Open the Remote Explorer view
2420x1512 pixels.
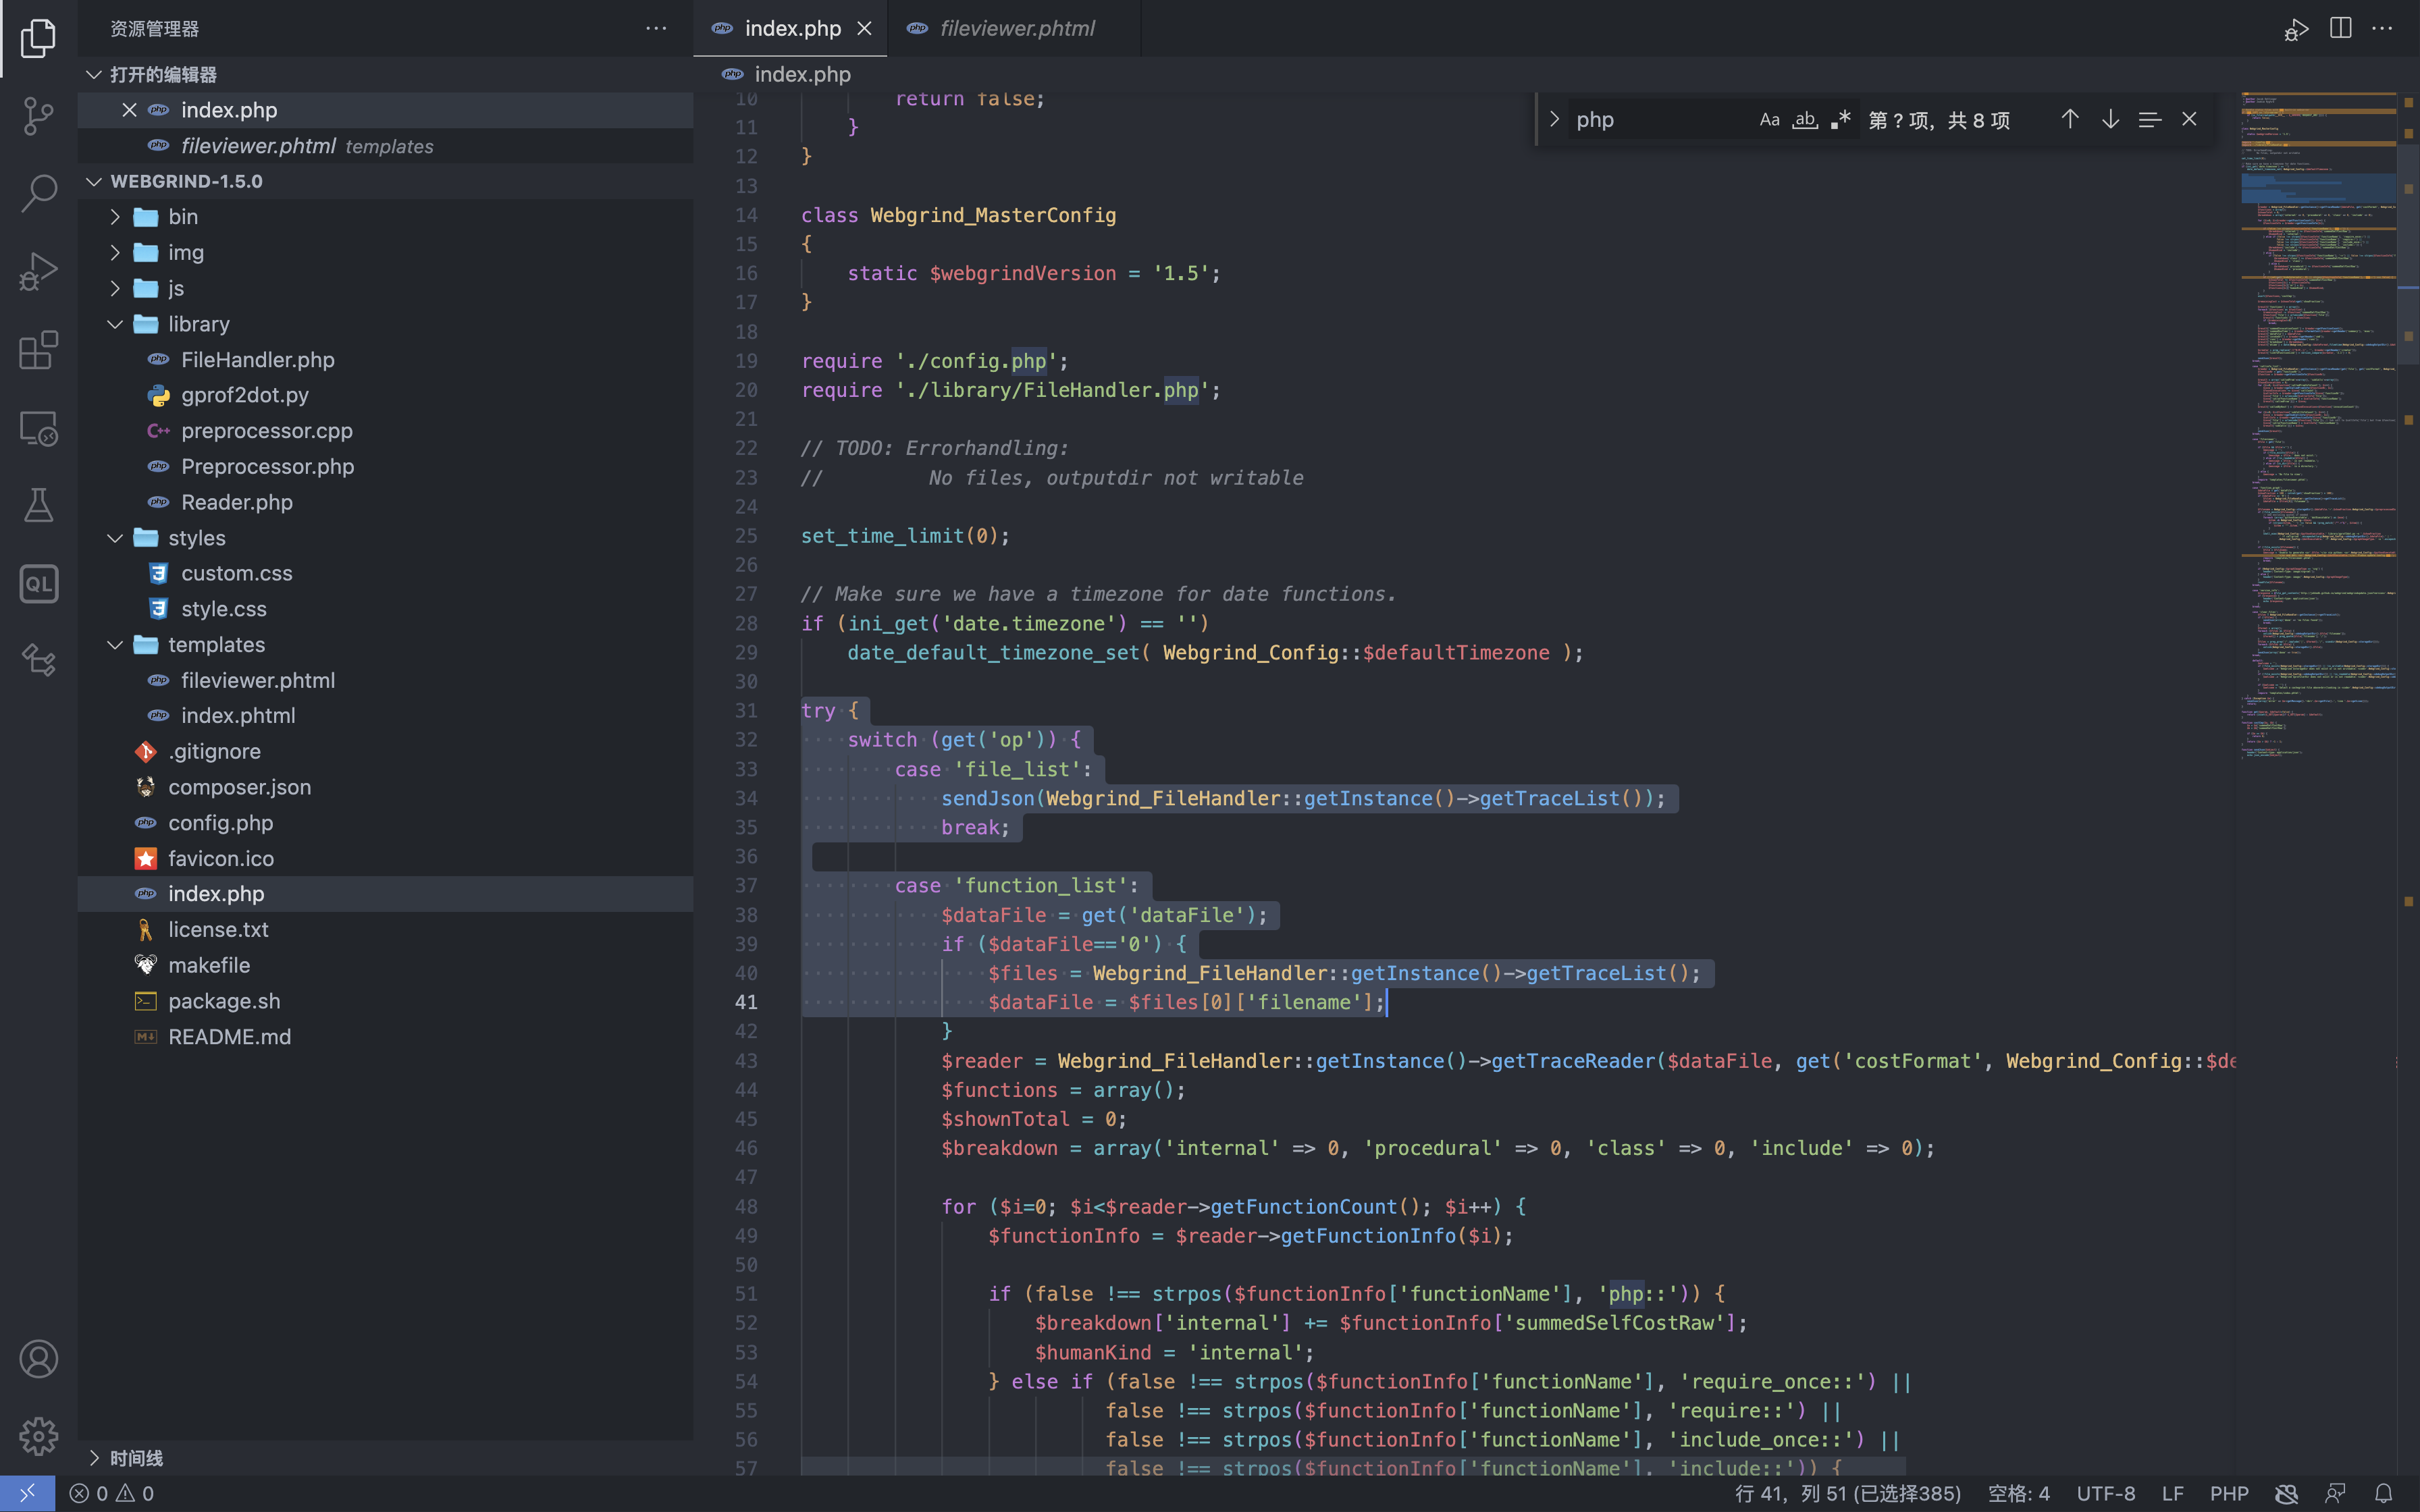(x=38, y=428)
